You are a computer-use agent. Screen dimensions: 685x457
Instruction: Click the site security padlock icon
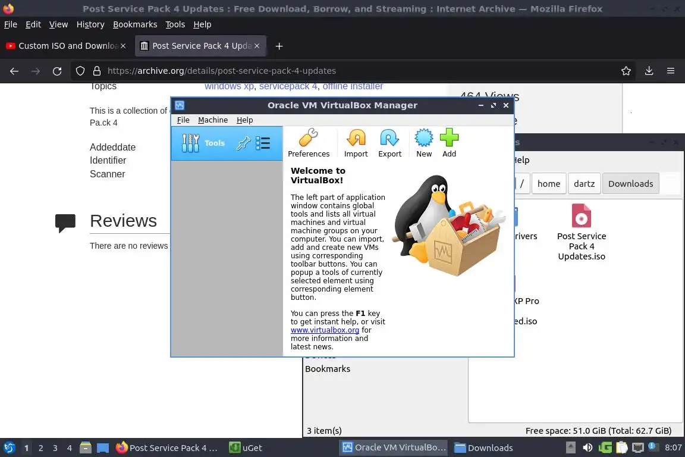pyautogui.click(x=97, y=71)
